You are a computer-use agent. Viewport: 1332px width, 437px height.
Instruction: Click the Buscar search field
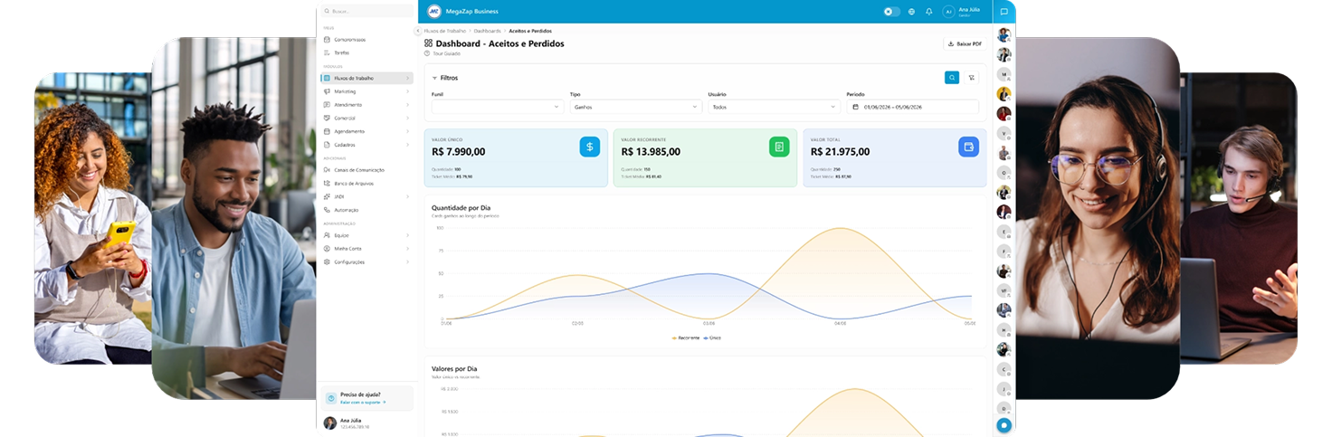(x=367, y=11)
